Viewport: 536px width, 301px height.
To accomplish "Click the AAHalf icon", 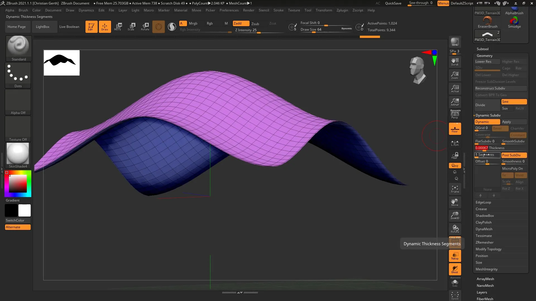I will tap(455, 102).
